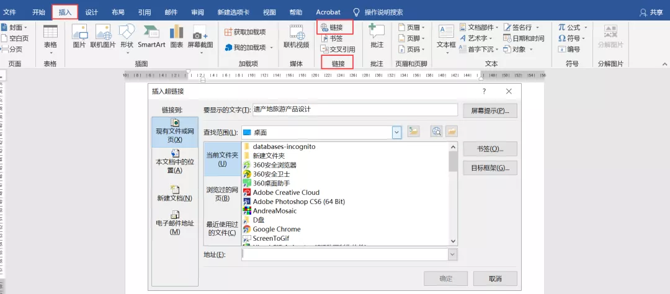
Task: Insert a cross-reference (交叉引用)
Action: 337,49
